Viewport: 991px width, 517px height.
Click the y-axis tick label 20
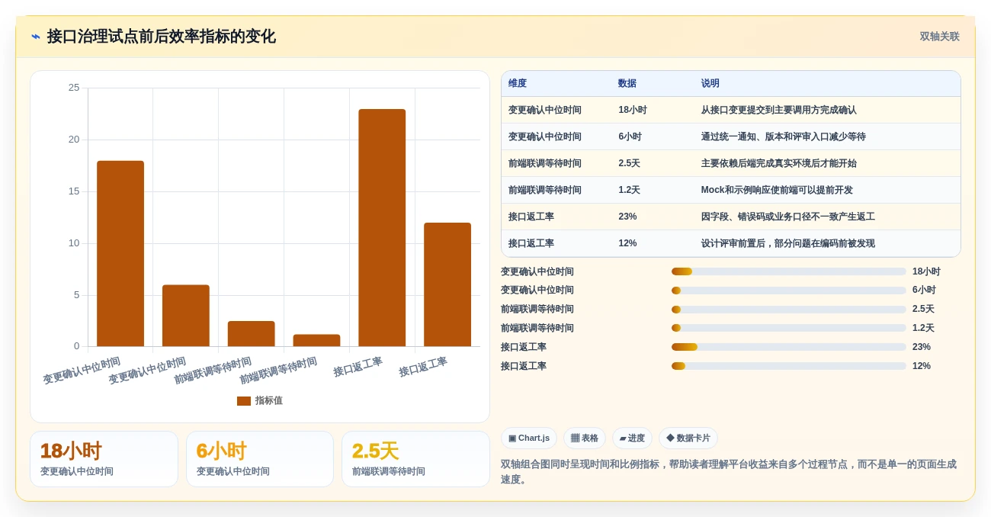pos(74,140)
